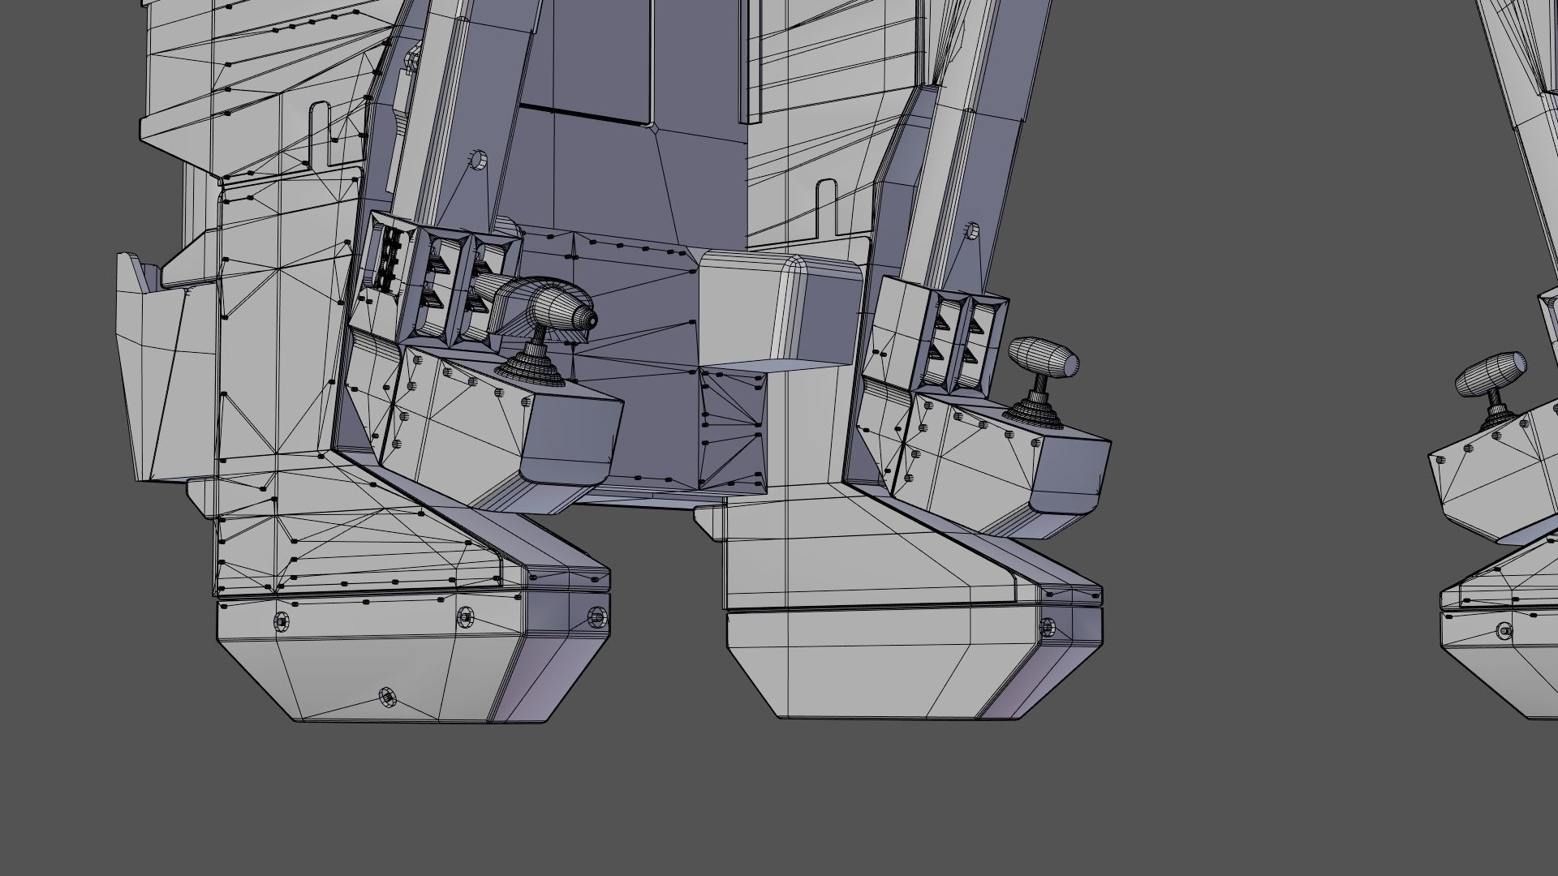Click the far-left bolt on left foot

pyautogui.click(x=281, y=620)
